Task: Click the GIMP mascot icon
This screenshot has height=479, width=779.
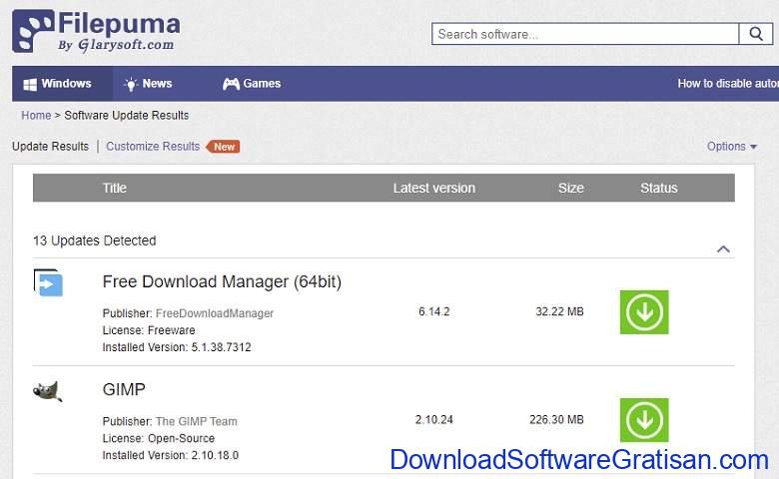Action: coord(48,391)
